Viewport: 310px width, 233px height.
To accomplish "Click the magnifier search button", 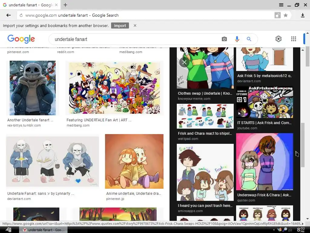I will [249, 39].
